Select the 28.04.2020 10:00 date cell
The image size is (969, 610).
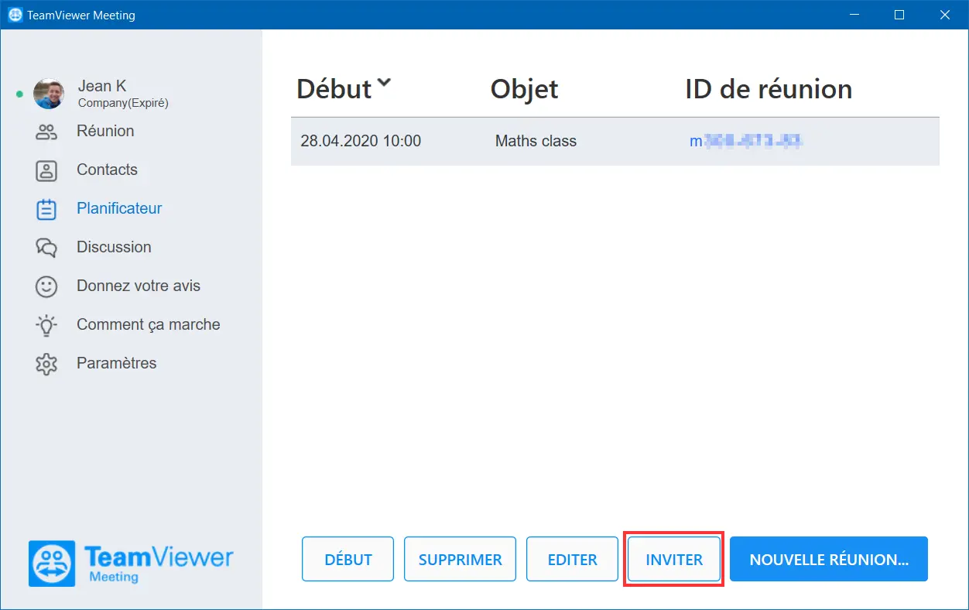[x=361, y=141]
